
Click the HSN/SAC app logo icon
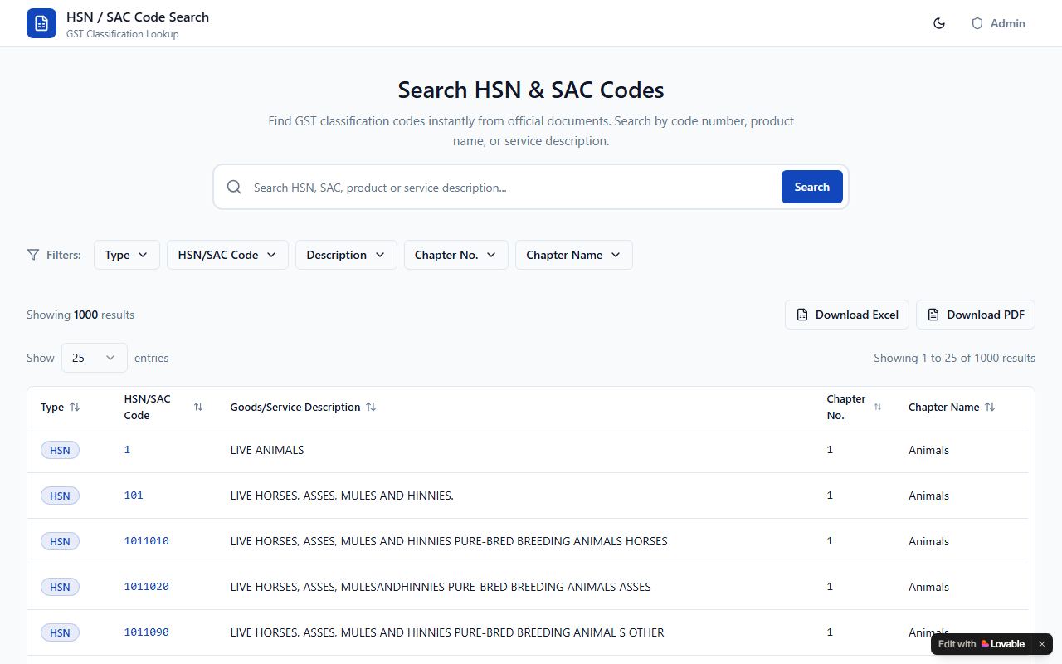pos(41,23)
